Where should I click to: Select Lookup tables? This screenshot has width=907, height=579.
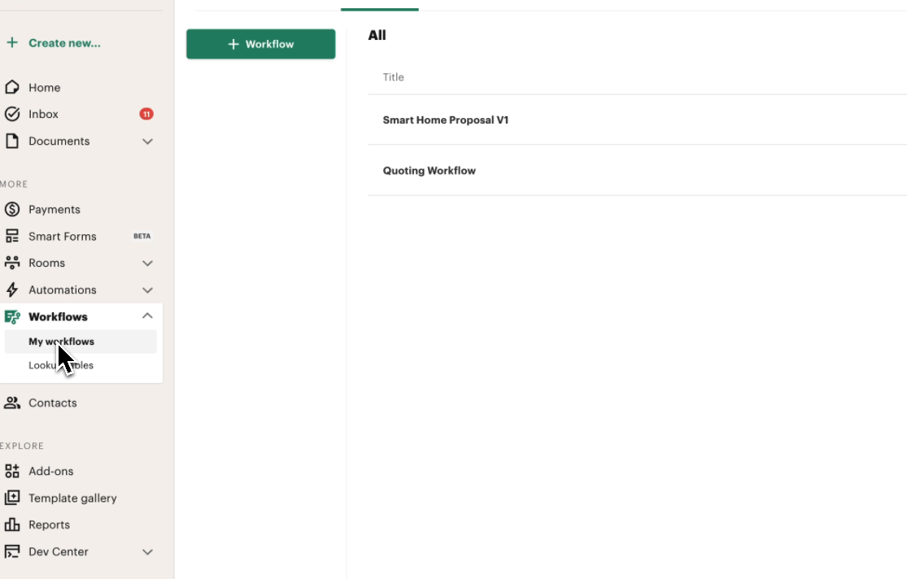[x=60, y=365]
